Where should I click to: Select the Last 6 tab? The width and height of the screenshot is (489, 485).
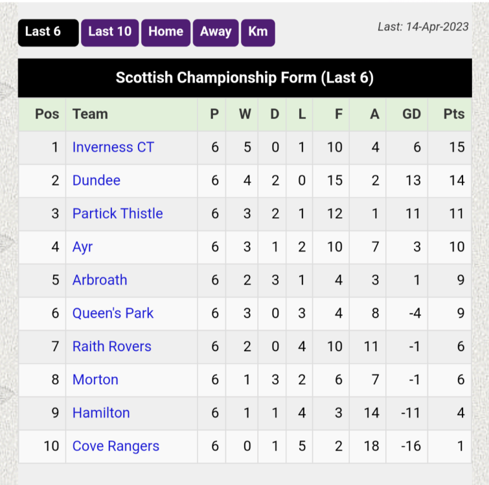pyautogui.click(x=49, y=33)
